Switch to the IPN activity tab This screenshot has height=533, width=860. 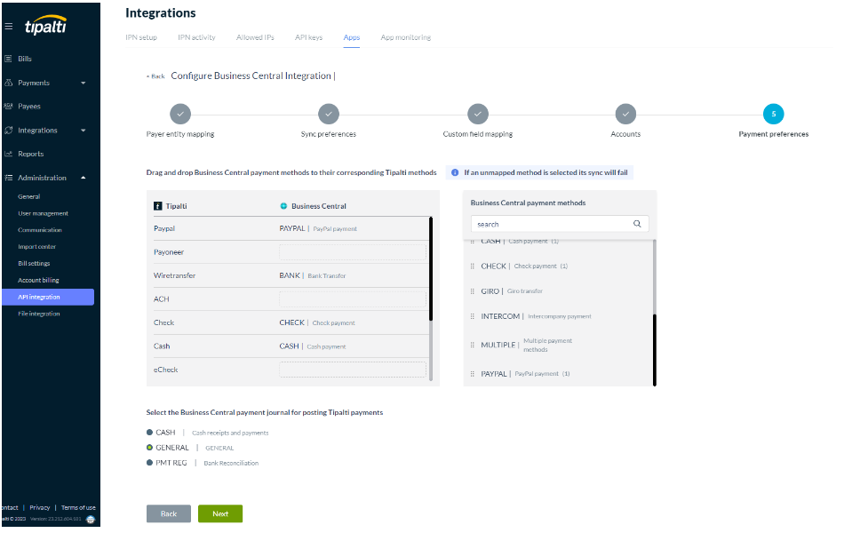click(x=196, y=38)
